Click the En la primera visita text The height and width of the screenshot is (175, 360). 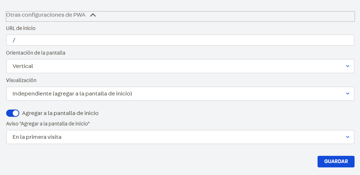37,137
